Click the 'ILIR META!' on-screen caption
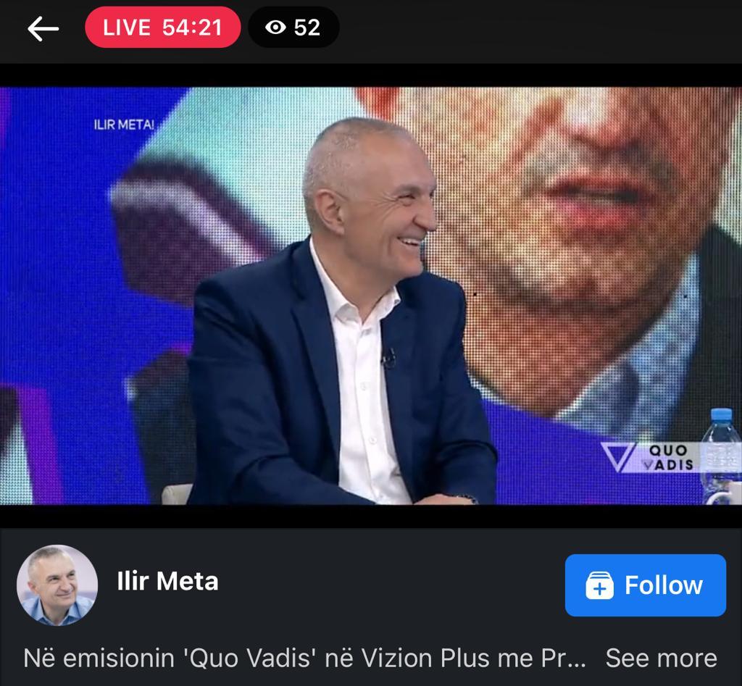 point(124,125)
